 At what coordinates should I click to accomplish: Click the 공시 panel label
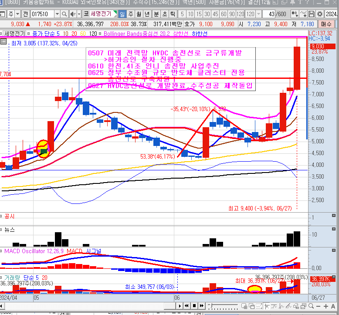click(x=10, y=217)
